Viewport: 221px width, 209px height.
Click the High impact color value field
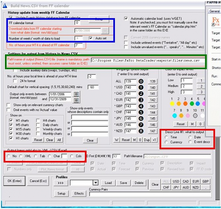pos(187,92)
